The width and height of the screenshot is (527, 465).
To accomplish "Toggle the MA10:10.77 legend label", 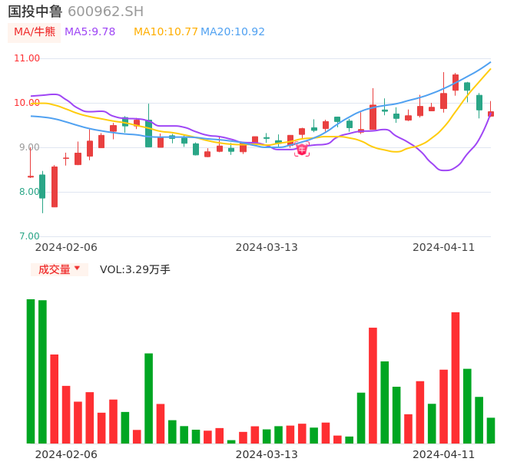I will pyautogui.click(x=165, y=32).
